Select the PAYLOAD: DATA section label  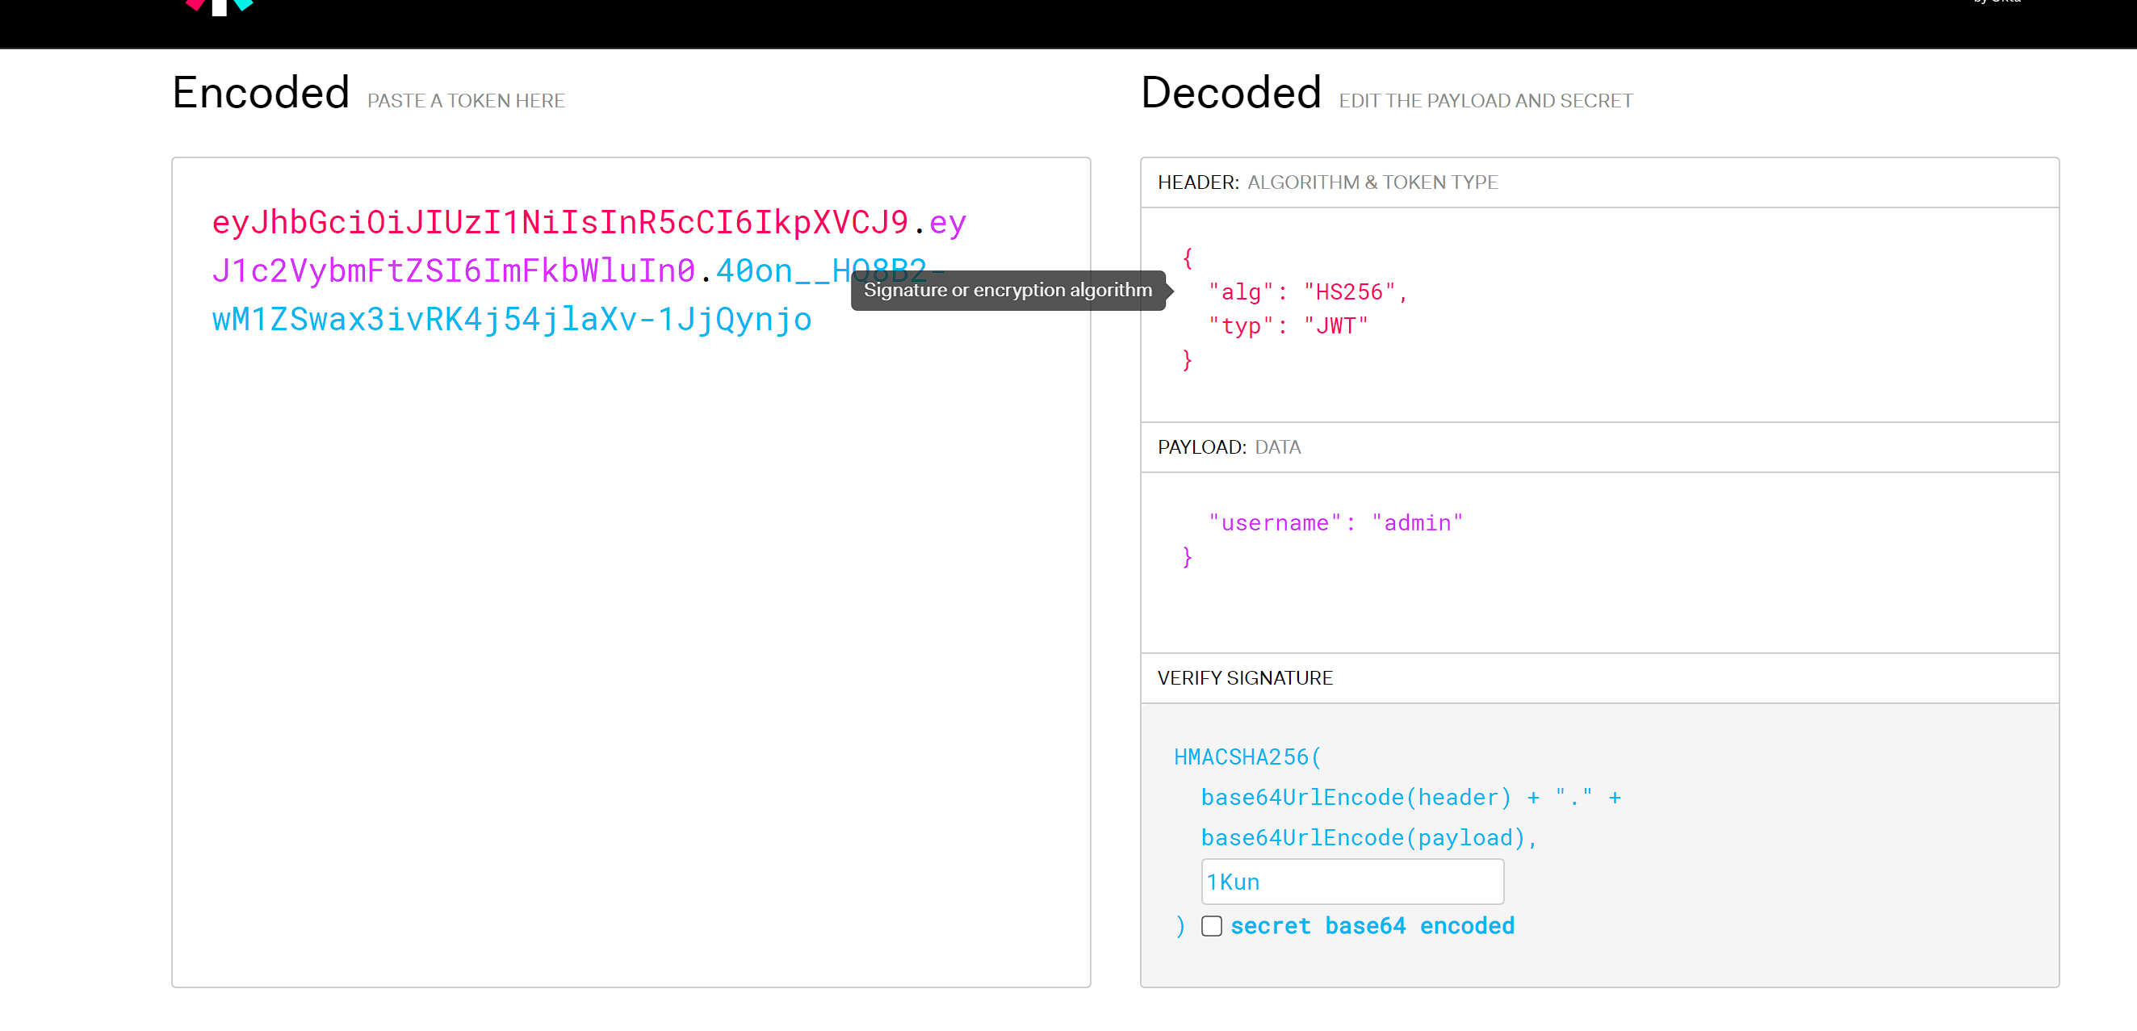pos(1229,447)
